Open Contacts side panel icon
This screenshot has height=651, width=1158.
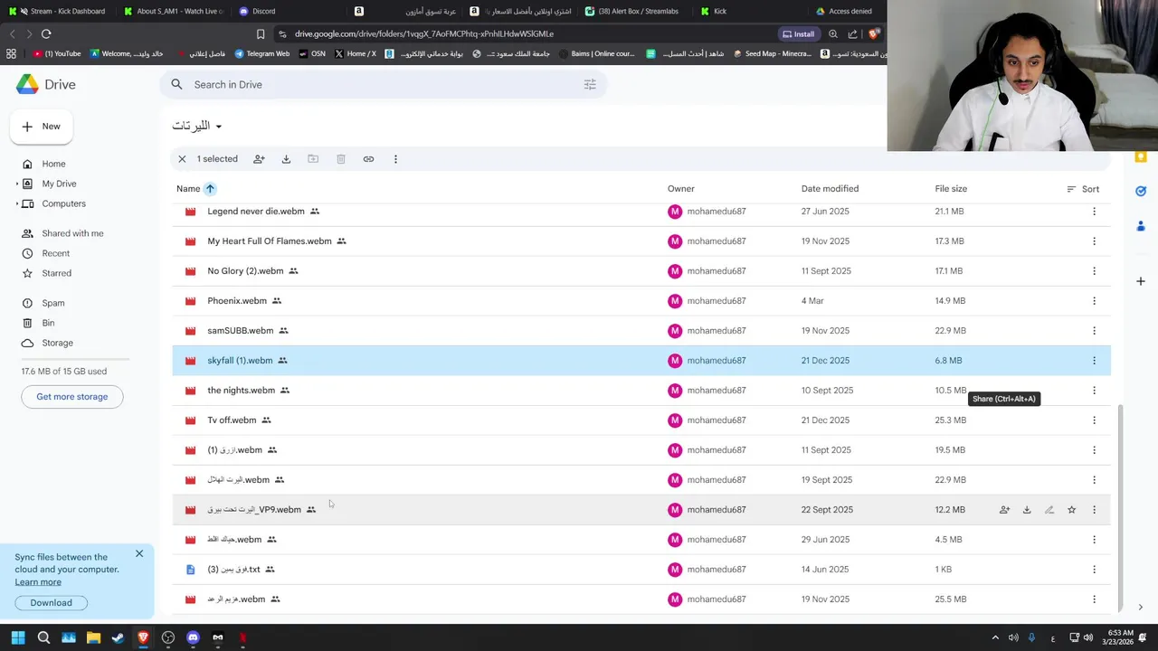1141,225
